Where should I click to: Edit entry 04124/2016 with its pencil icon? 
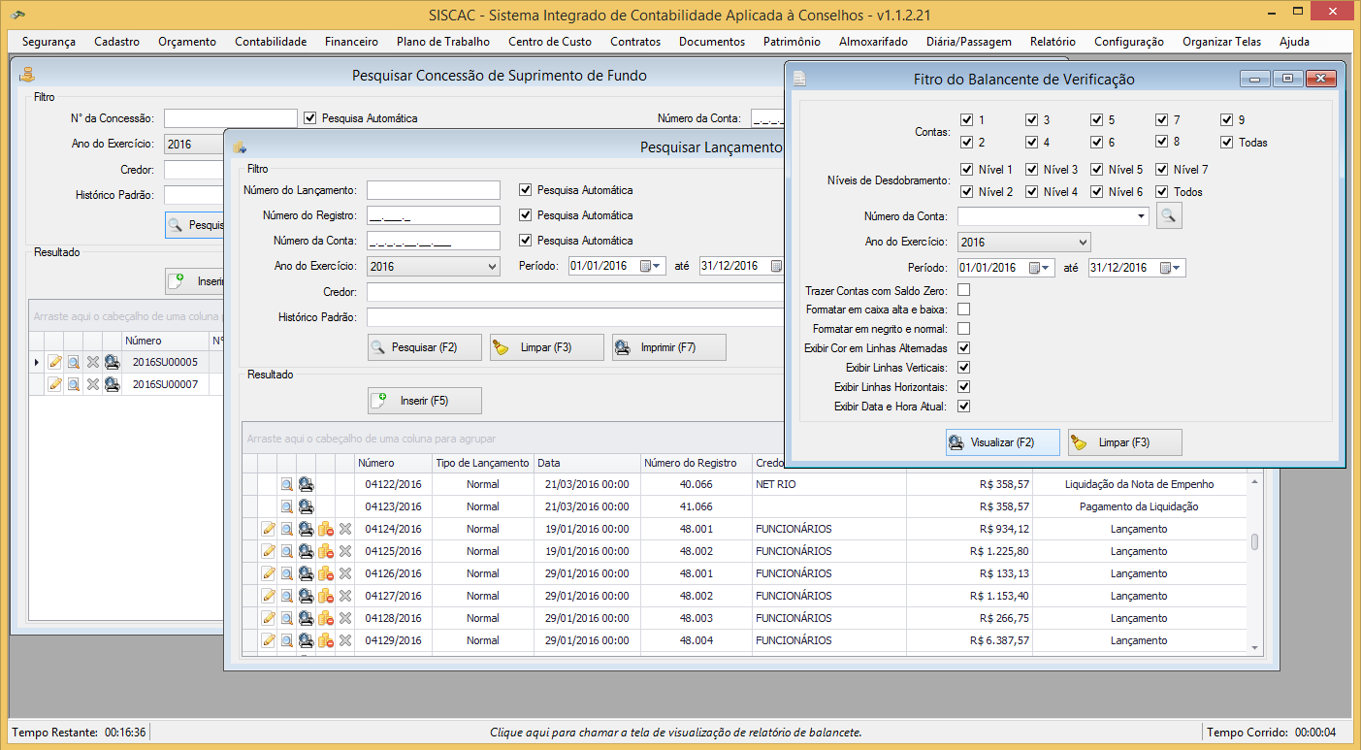269,529
